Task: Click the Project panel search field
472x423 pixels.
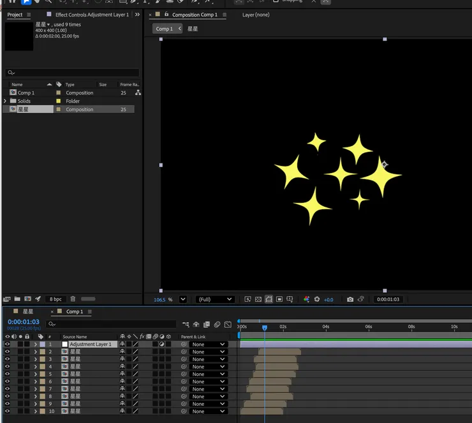Action: [72, 73]
